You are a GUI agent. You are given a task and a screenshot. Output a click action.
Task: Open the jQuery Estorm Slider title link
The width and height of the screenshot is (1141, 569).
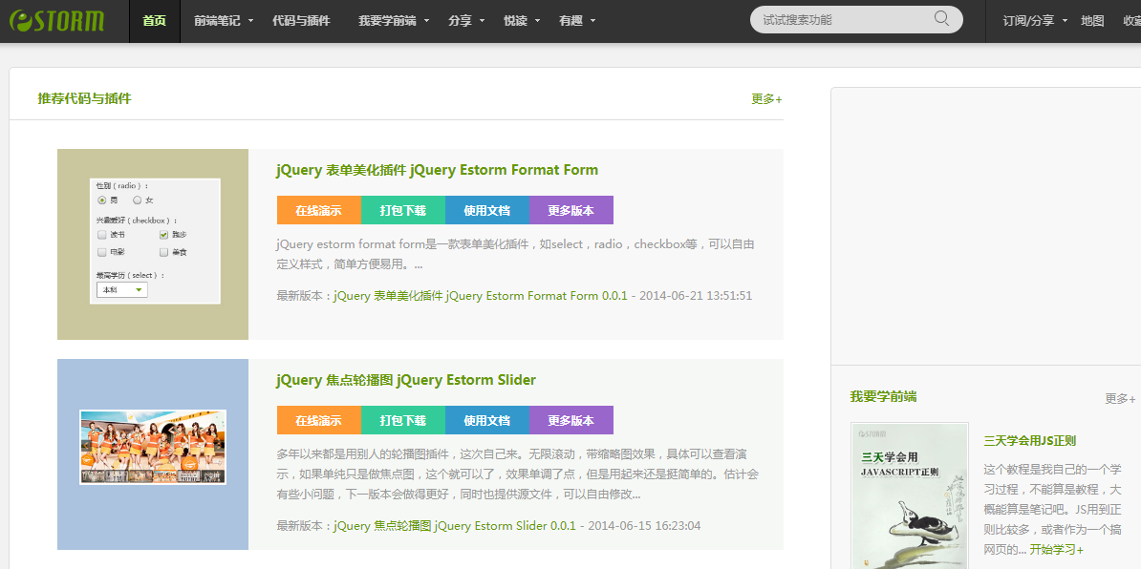tap(406, 380)
